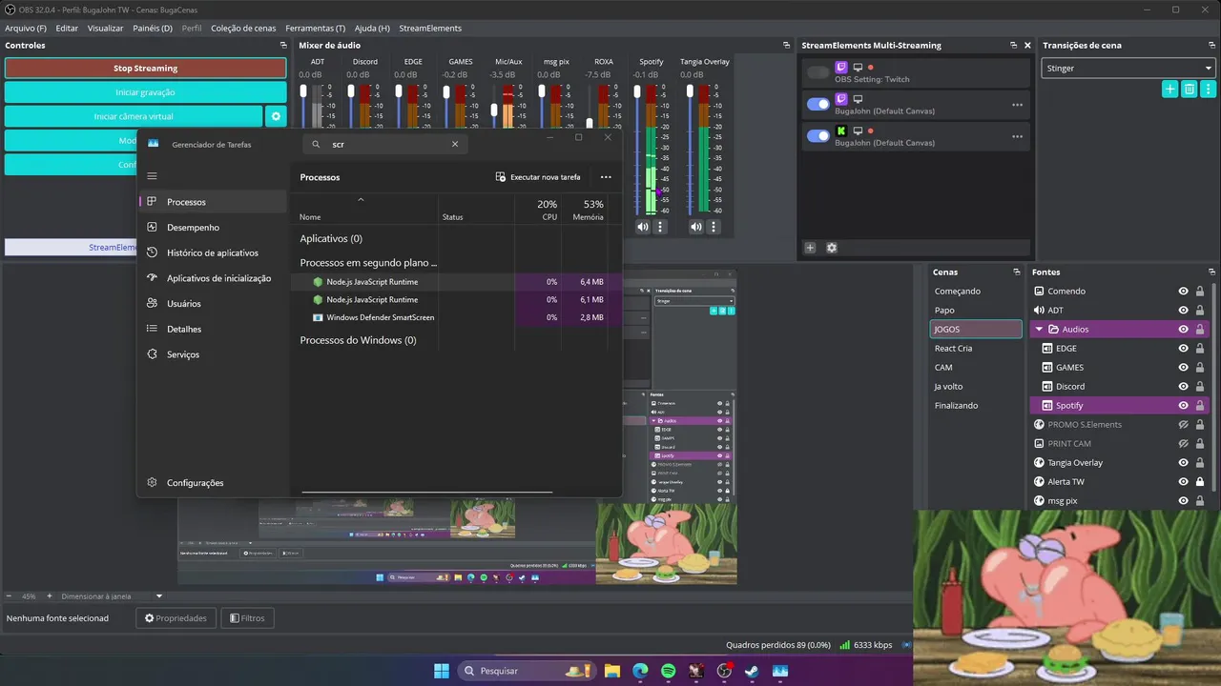
Task: Expand the Aplicativos (0) group
Action: coord(331,238)
